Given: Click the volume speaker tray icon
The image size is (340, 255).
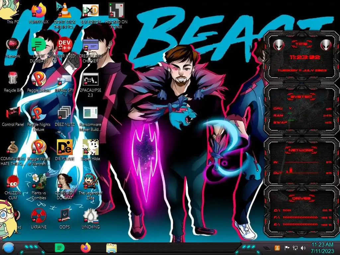Looking at the screenshot, I should point(303,248).
